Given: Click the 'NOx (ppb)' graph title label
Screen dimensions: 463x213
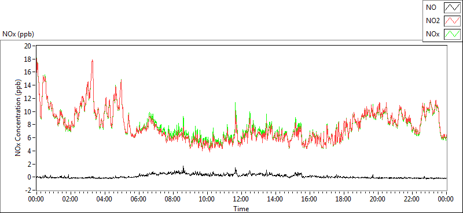Looking at the screenshot, I should click(x=18, y=34).
